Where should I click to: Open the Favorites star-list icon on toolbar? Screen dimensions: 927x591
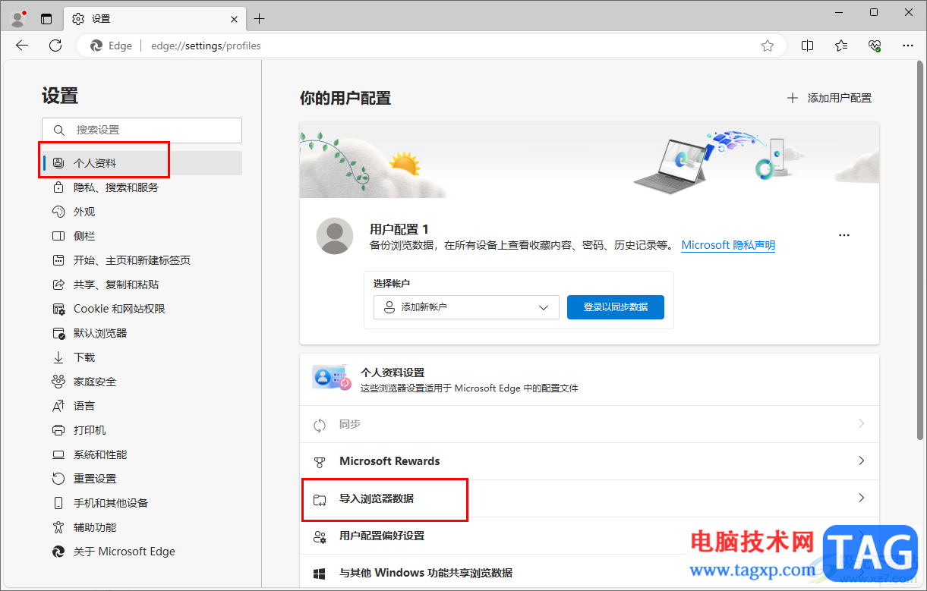840,46
